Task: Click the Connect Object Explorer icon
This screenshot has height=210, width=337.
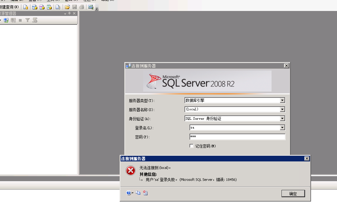Action: pyautogui.click(x=6, y=20)
